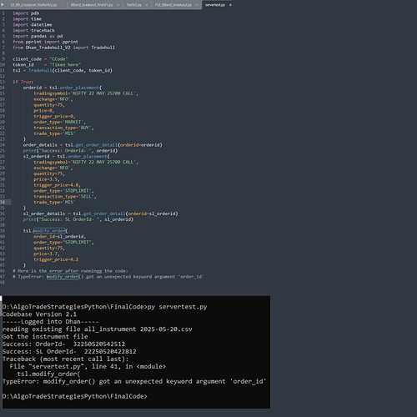Image resolution: width=417 pixels, height=417 pixels.
Task: Click print "Success: OrderId-" line
Action: pyautogui.click(x=70, y=151)
